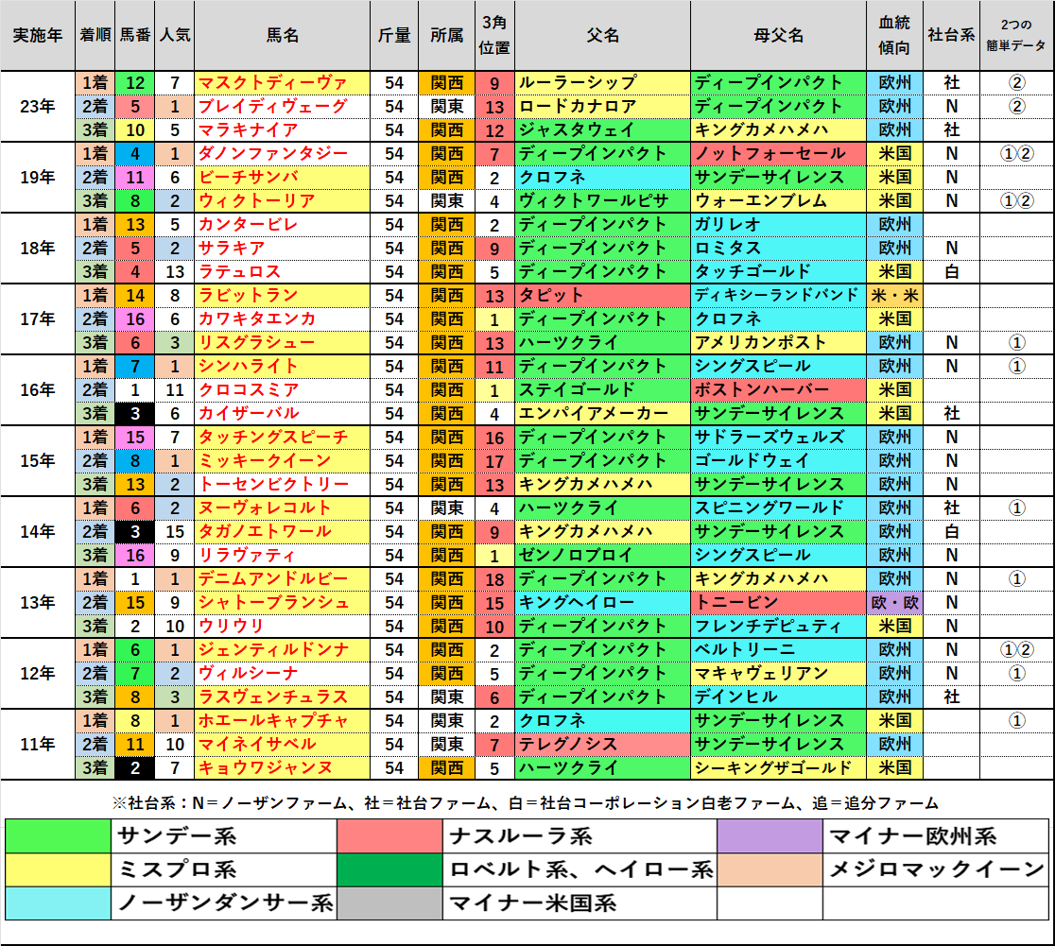Click the 15年 year cell
This screenshot has width=1055, height=946.
click(38, 461)
